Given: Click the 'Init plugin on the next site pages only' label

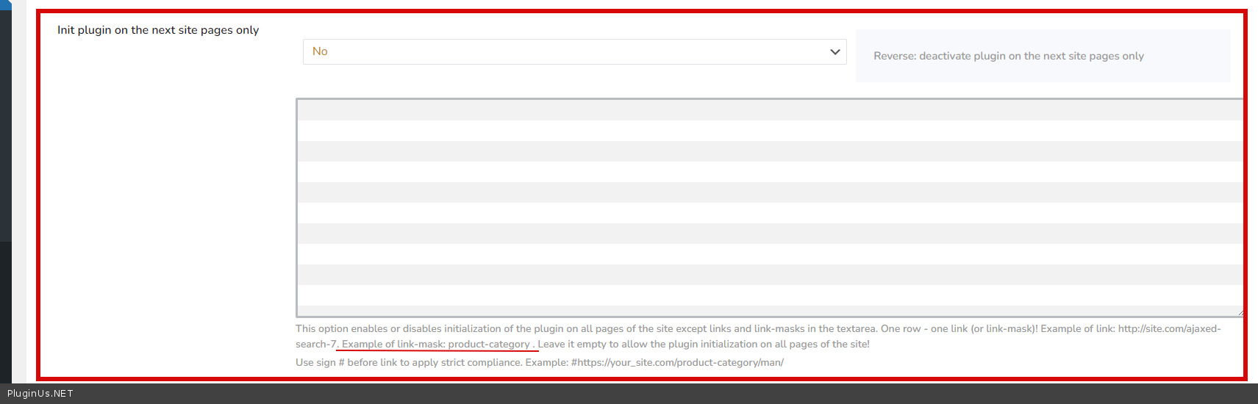Looking at the screenshot, I should tap(158, 30).
